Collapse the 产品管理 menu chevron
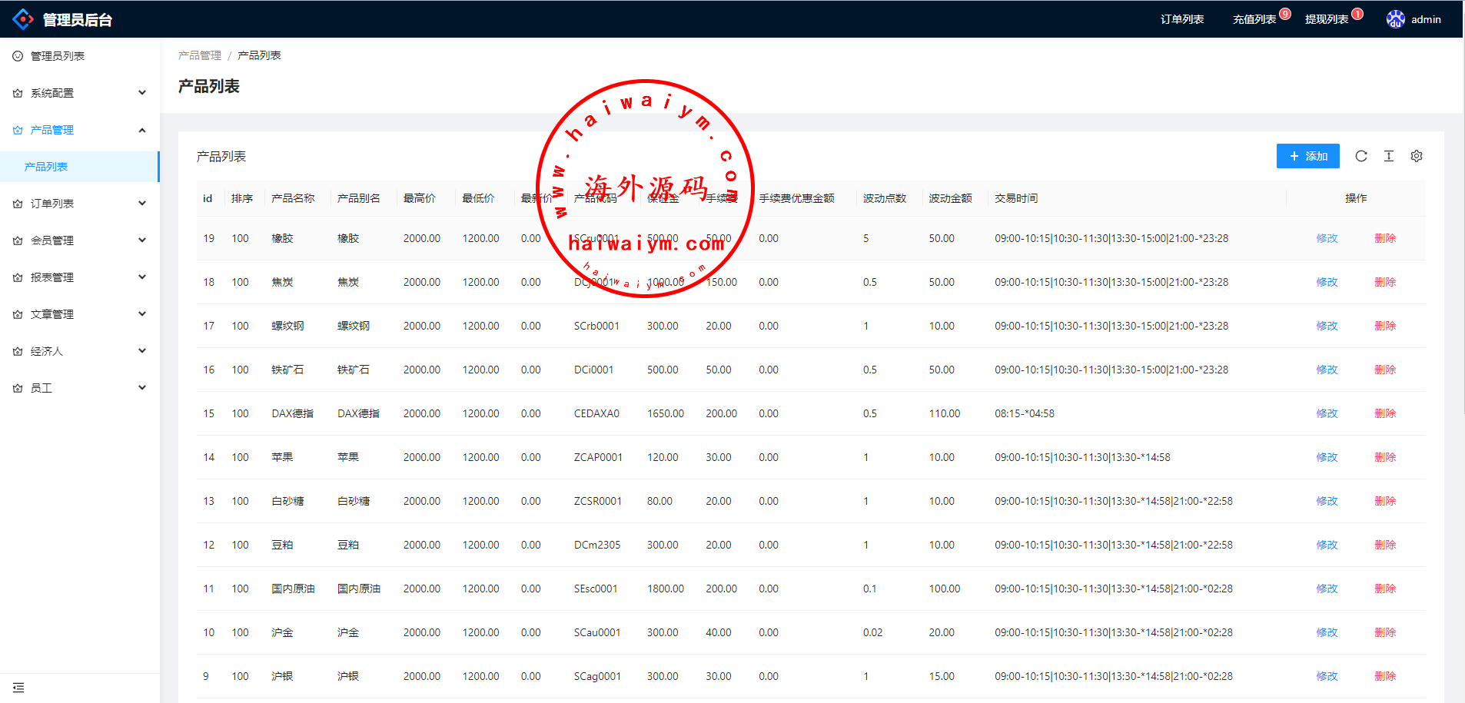The width and height of the screenshot is (1465, 703). pyautogui.click(x=142, y=130)
